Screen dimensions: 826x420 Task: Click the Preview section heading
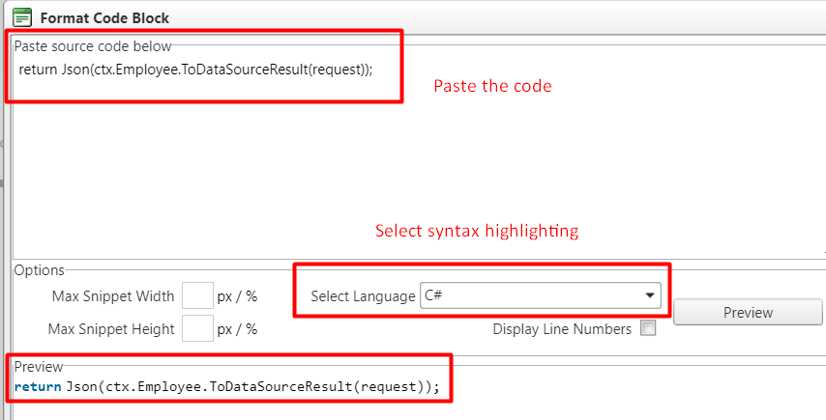39,367
